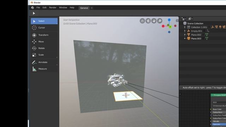Click the Auto-offset status message text
The width and height of the screenshot is (226, 127).
[x=204, y=88]
